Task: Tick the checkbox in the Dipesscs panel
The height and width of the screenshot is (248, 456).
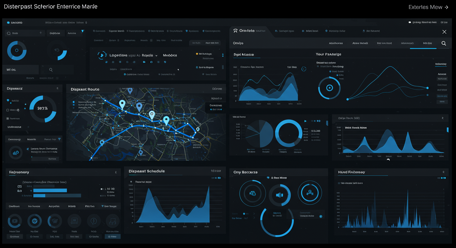Action: (8, 110)
